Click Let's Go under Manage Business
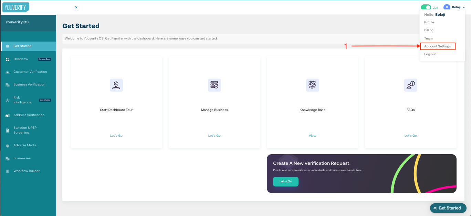471x216 pixels. 214,136
